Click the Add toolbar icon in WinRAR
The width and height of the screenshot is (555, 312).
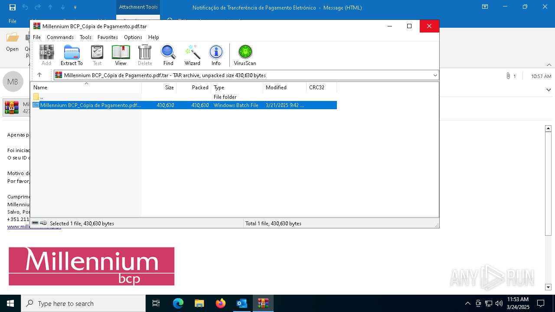point(46,55)
